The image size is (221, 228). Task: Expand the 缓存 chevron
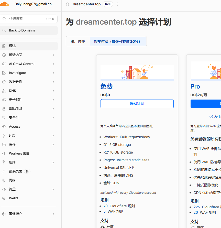(53, 145)
